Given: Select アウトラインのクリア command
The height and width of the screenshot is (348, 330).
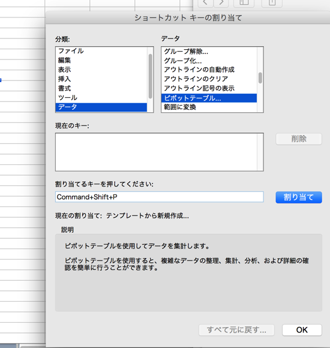Looking at the screenshot, I should [x=209, y=79].
